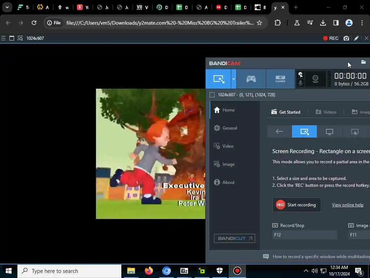Toggle mouse cursor effects icon
370x278 pixels.
pos(300,75)
